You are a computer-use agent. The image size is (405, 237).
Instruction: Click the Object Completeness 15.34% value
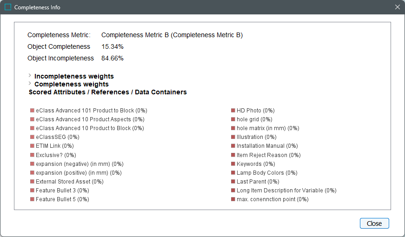[113, 46]
